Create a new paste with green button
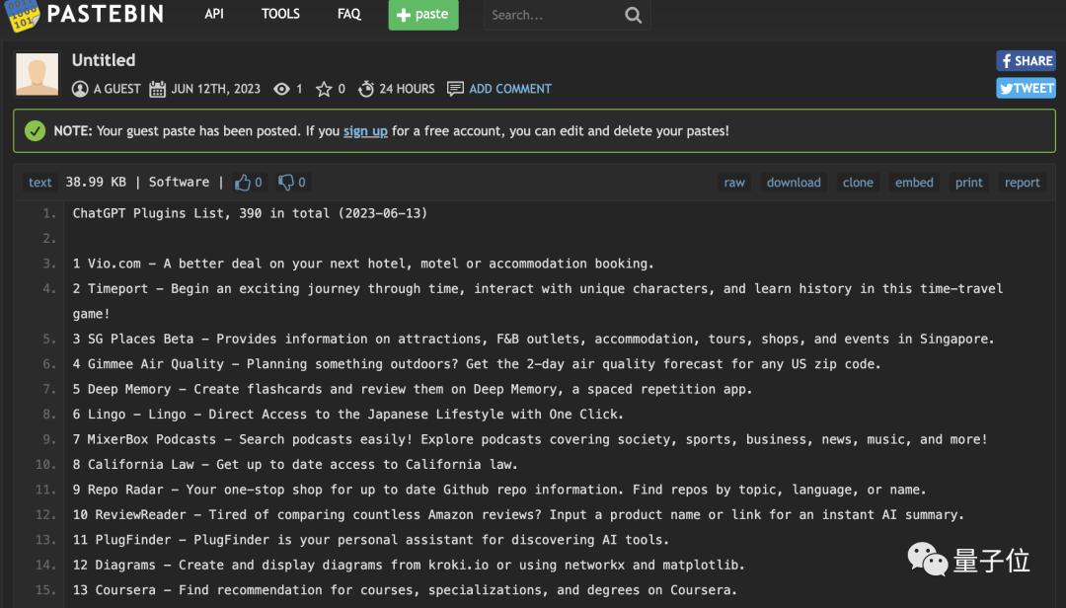 point(422,15)
